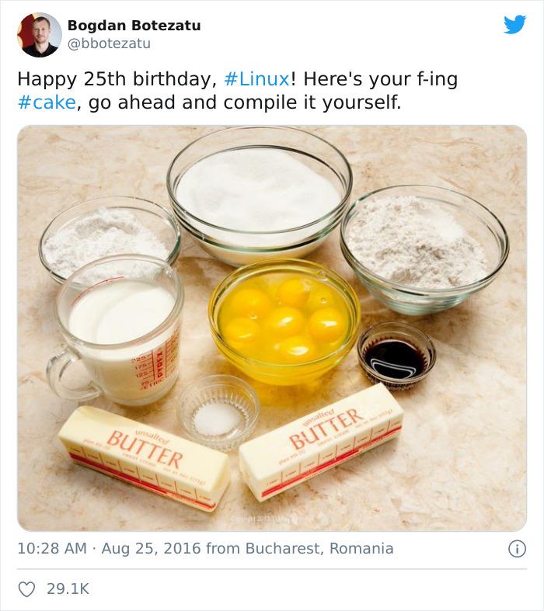Click the right unsalted butter stick
544x611 pixels.
click(x=320, y=439)
